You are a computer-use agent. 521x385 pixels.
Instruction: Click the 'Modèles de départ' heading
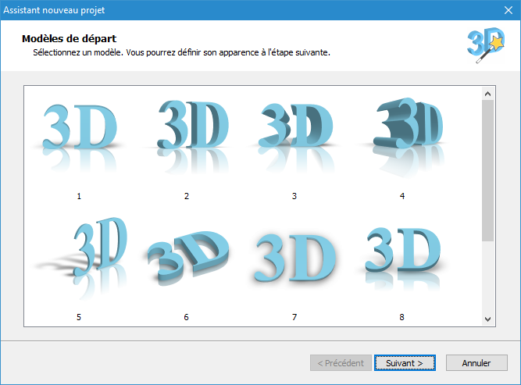point(70,38)
